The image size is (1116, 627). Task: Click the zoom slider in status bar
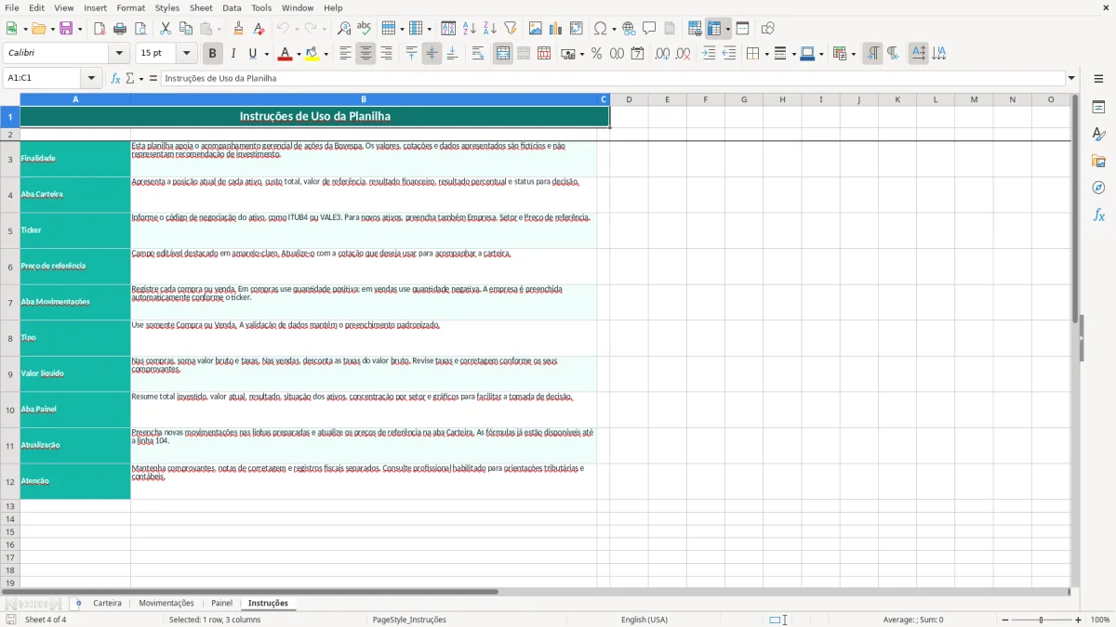tap(1042, 620)
